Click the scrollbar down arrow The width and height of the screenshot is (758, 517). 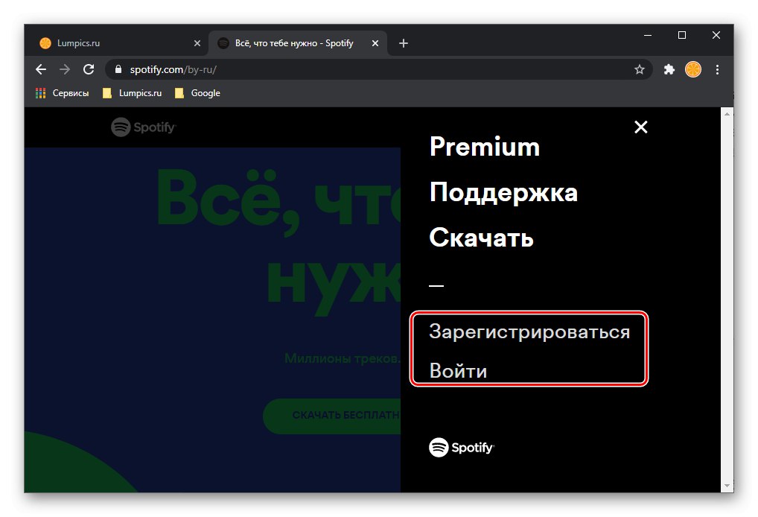(727, 486)
